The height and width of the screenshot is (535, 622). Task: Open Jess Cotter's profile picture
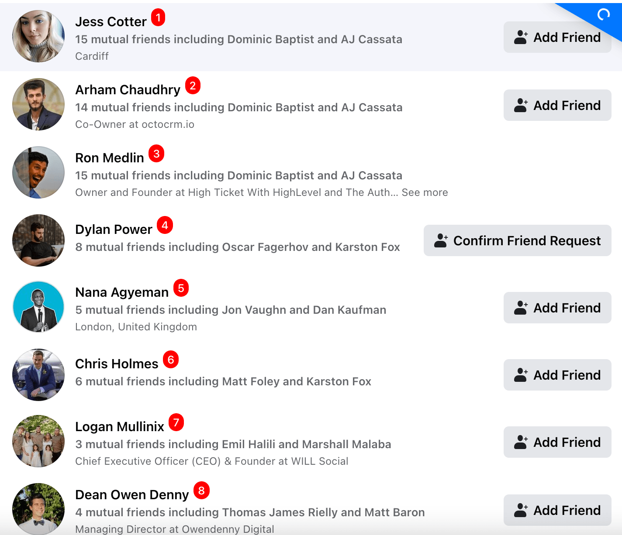(38, 37)
